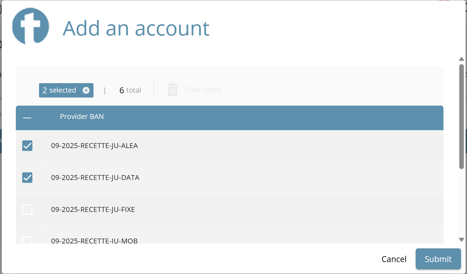Screen dimensions: 467x274
Task: Click the scroll down arrow of the list
Action: coord(461,239)
